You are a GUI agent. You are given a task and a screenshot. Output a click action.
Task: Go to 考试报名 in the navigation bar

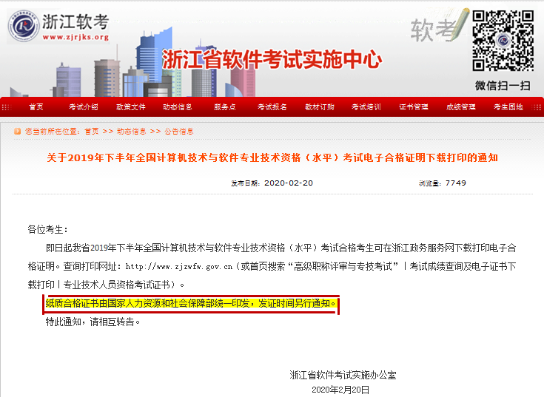click(x=272, y=107)
